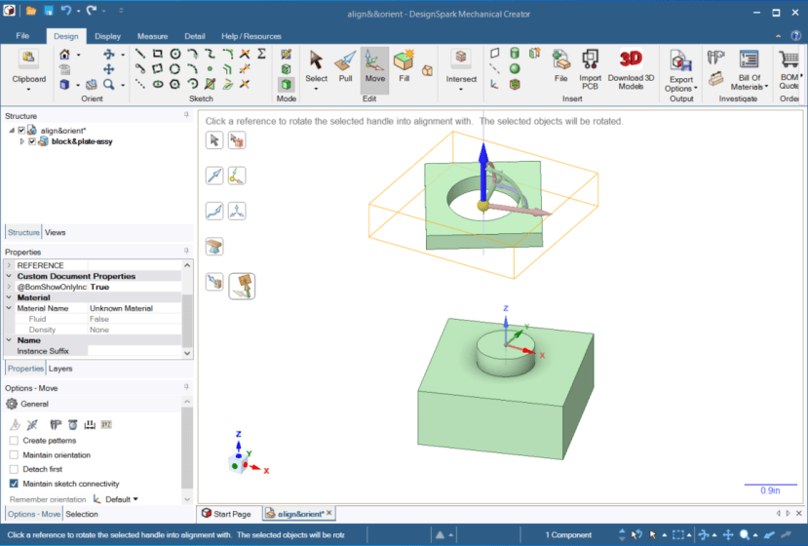Click the Line sketch tool
The height and width of the screenshot is (546, 808).
[139, 54]
